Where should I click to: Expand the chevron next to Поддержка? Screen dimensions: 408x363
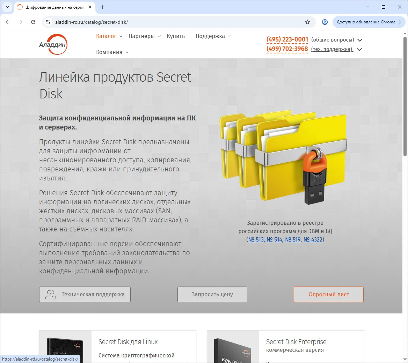pos(229,36)
